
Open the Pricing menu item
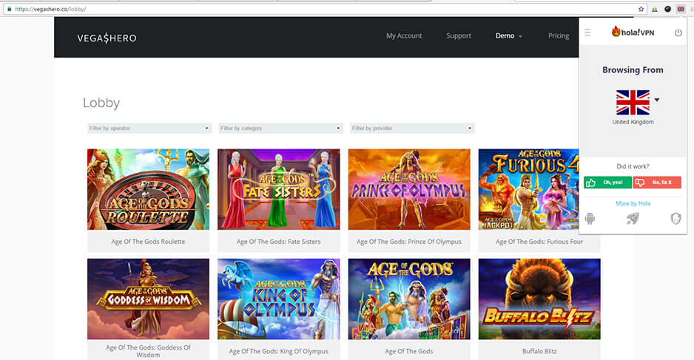[559, 35]
